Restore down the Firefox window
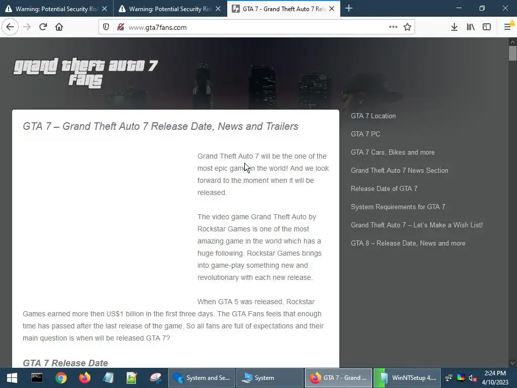Viewport: 517px width, 388px height. click(x=482, y=8)
